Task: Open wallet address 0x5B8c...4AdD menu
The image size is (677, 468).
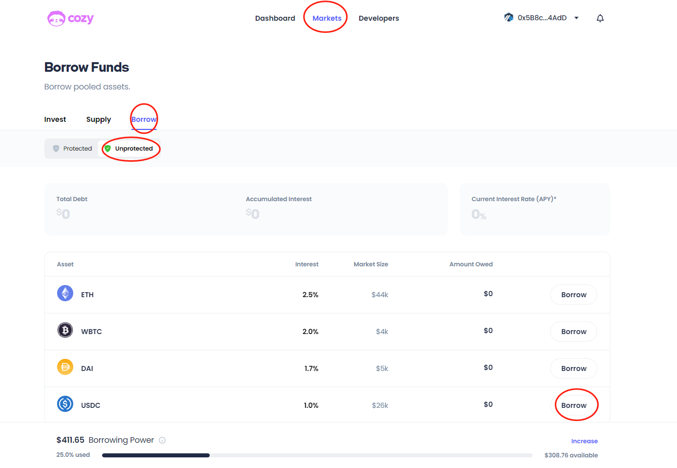Action: click(542, 18)
